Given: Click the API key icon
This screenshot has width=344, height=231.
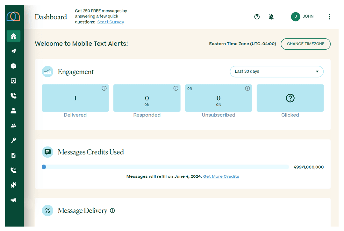Looking at the screenshot, I should tap(13, 140).
